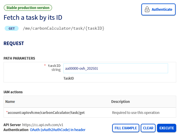This screenshot has width=180, height=136.
Task: Select the account:apiovh:me/carbonCalculator/task/get action
Action: click(x=46, y=112)
